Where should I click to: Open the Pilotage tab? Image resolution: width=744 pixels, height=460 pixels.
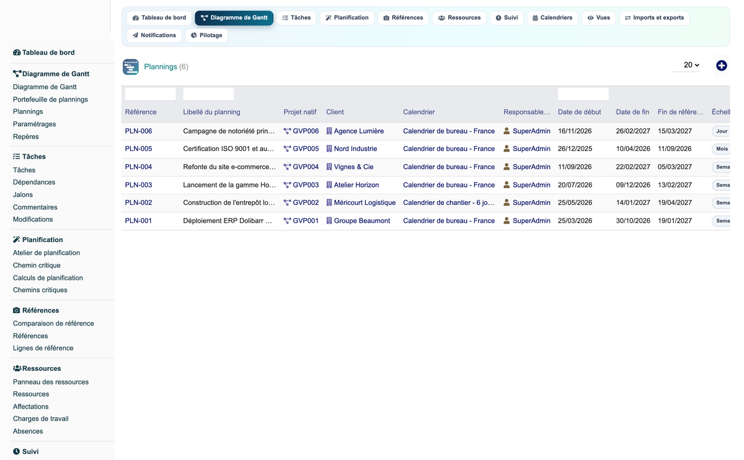[206, 35]
